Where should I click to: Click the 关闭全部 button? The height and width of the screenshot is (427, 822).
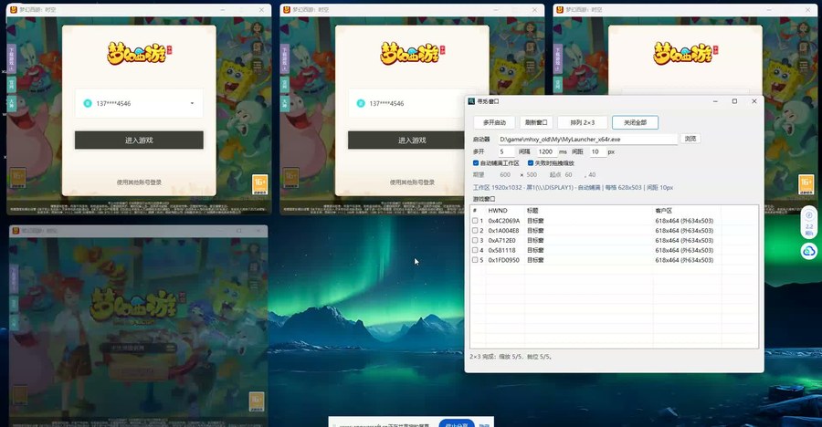tap(635, 122)
